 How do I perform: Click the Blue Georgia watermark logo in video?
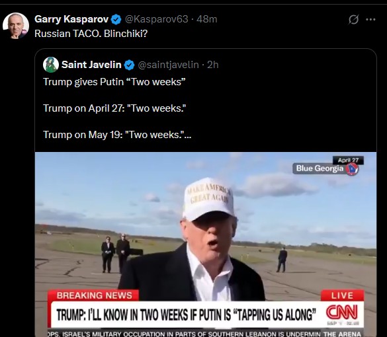pyautogui.click(x=325, y=168)
